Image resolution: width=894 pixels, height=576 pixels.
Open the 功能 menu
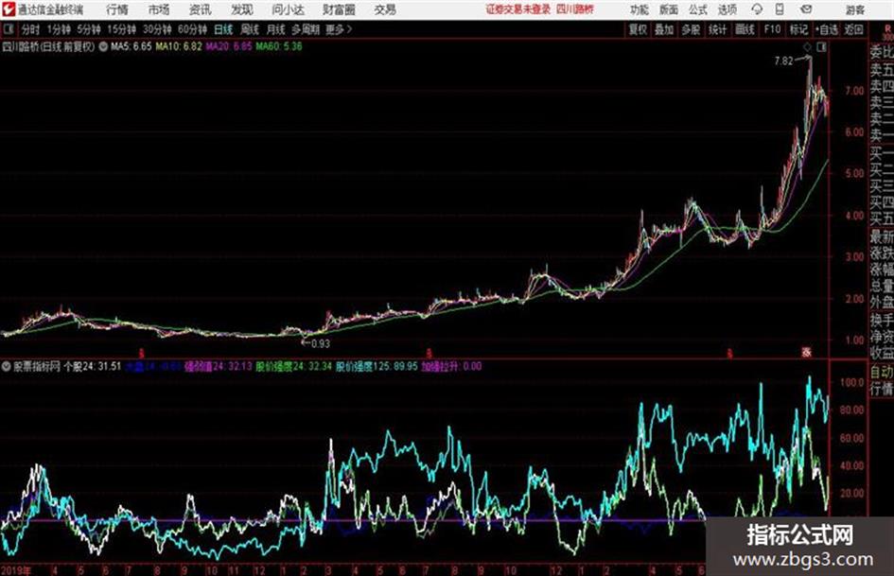(x=640, y=9)
